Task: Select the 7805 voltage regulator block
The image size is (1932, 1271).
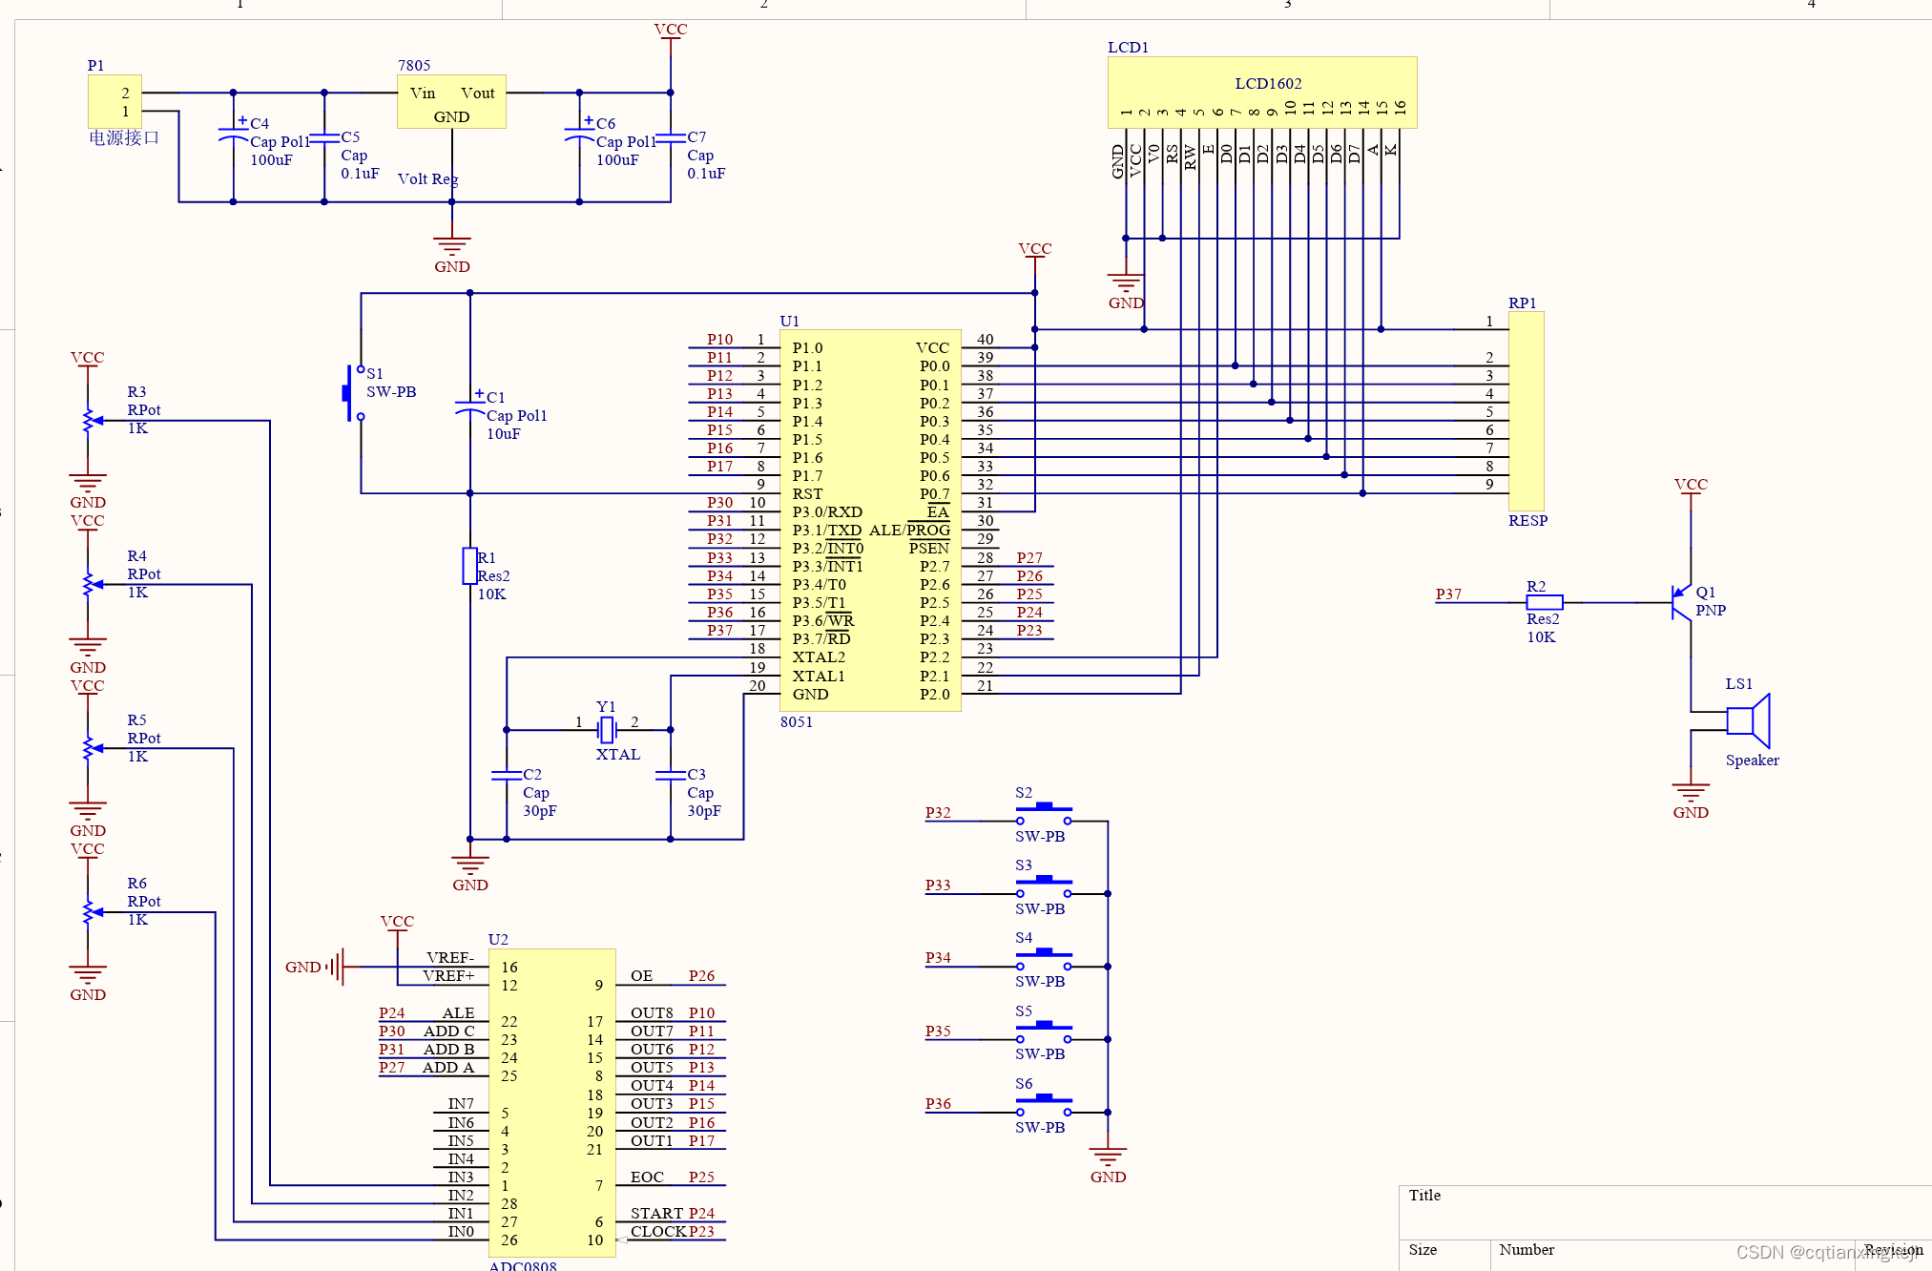Action: (x=451, y=102)
